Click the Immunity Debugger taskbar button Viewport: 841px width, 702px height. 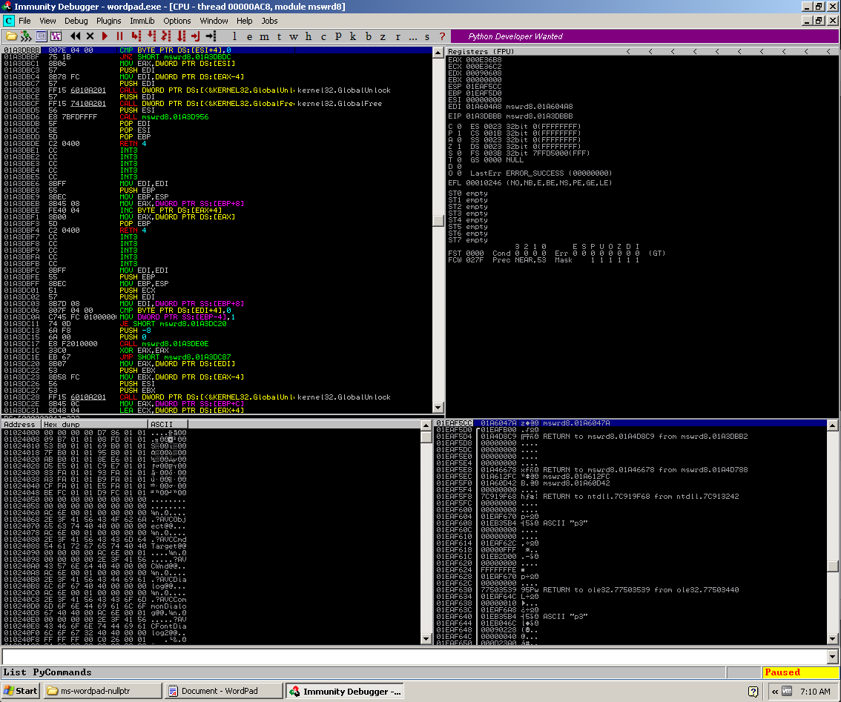[x=345, y=692]
